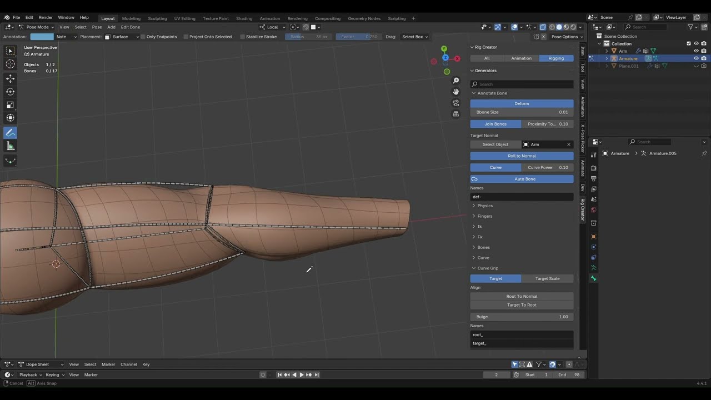The width and height of the screenshot is (711, 400).
Task: Click the new collection icon in outliner
Action: tap(704, 27)
